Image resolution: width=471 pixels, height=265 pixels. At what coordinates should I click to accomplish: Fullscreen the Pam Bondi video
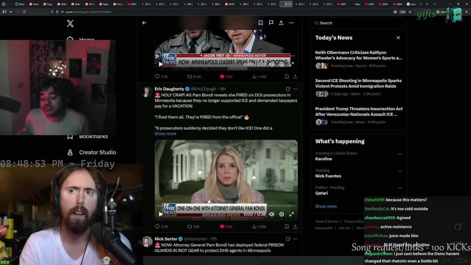pyautogui.click(x=291, y=214)
